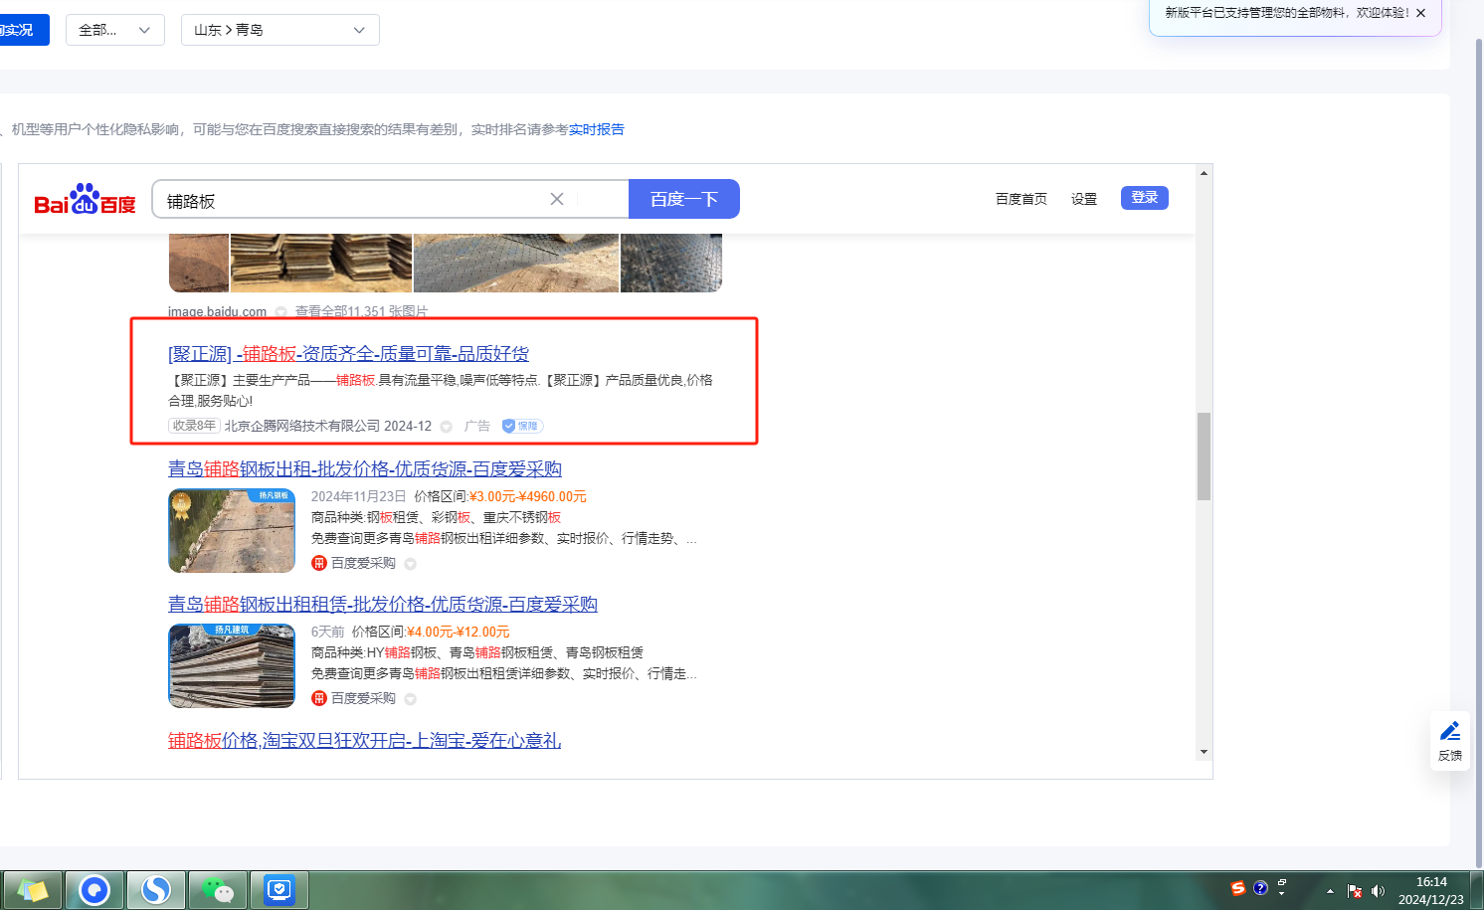The width and height of the screenshot is (1484, 910).
Task: Open the 实时报告 link
Action: pos(597,129)
